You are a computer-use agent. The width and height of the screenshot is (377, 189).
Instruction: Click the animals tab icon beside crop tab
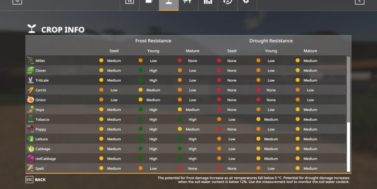coord(188,2)
